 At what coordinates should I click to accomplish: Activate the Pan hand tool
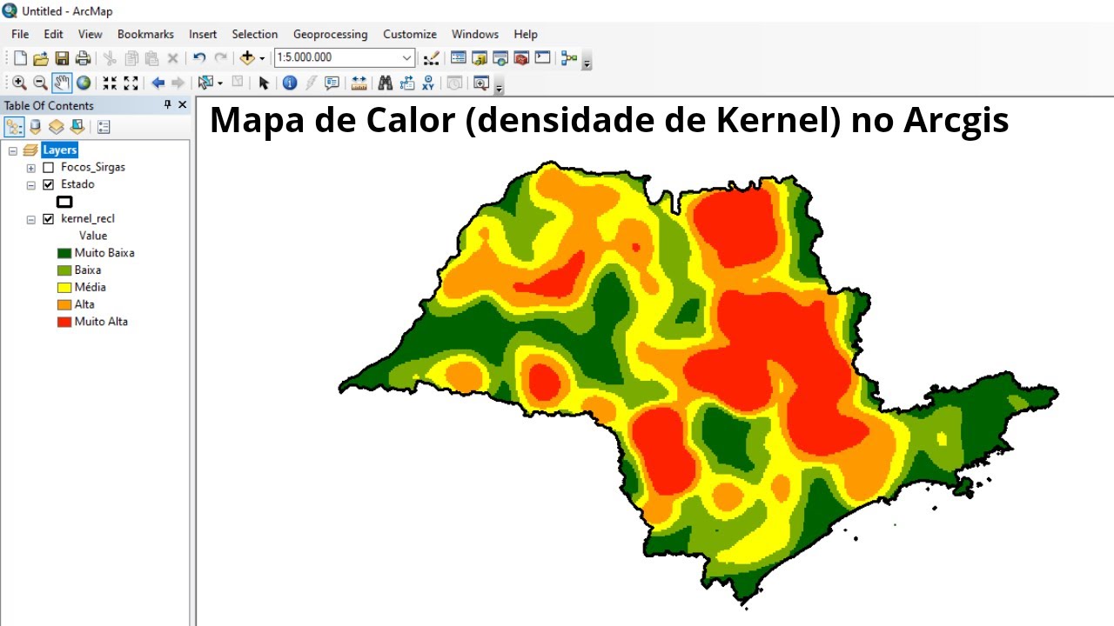pyautogui.click(x=62, y=83)
